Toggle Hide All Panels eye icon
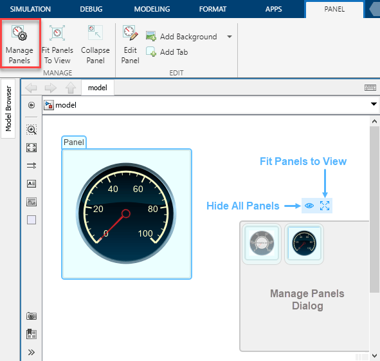 (x=309, y=206)
